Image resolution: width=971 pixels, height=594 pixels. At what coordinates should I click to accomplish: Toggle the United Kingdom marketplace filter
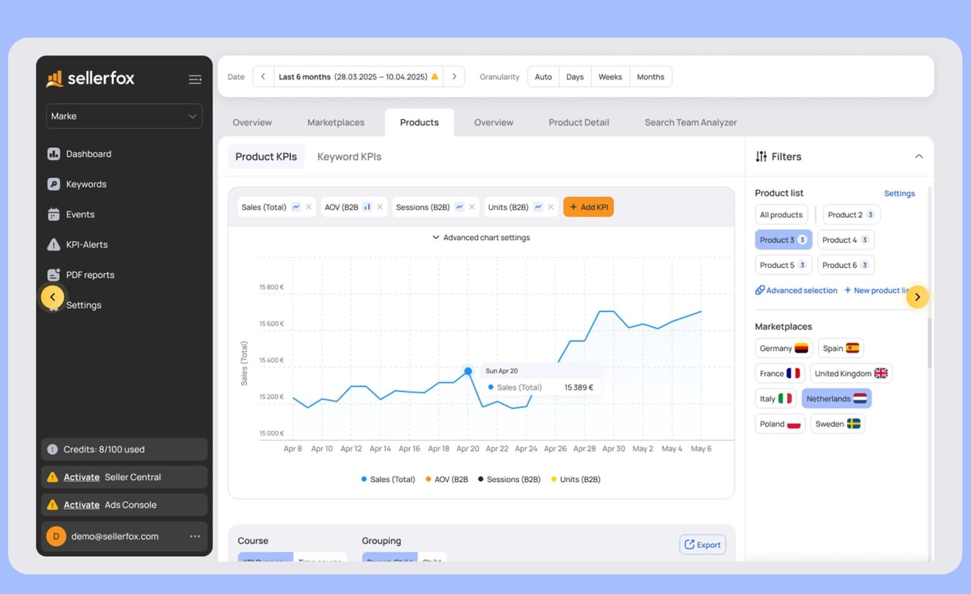coord(851,373)
